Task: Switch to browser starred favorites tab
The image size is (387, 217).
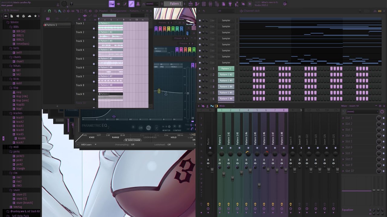Action: click(x=36, y=16)
